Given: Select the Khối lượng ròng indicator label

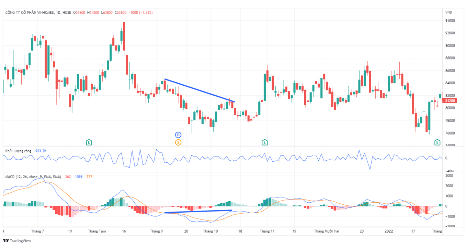Looking at the screenshot, I should (x=18, y=151).
